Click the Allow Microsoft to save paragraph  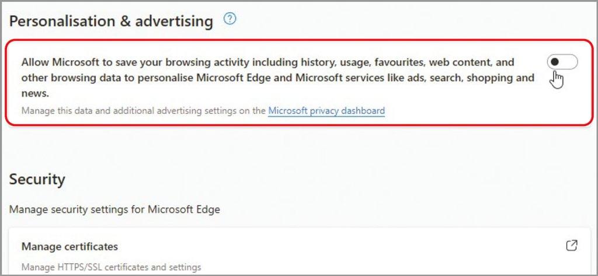[x=277, y=78]
